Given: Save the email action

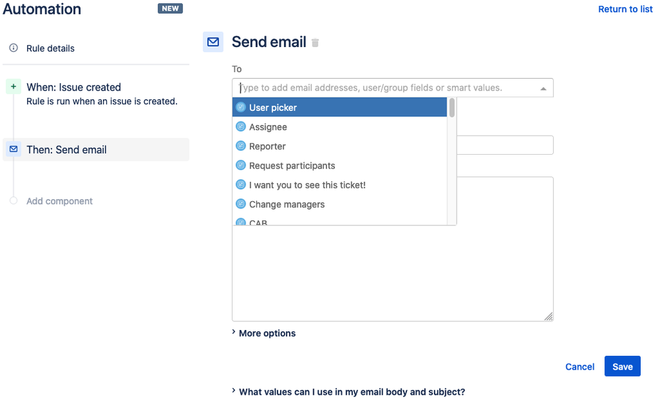Looking at the screenshot, I should click(622, 366).
